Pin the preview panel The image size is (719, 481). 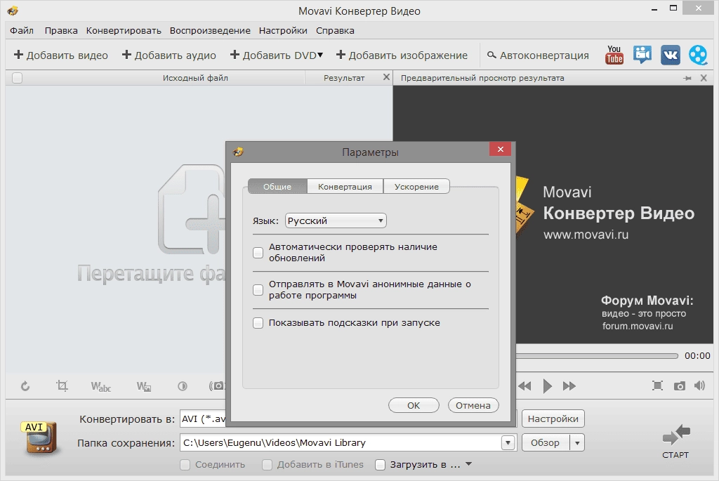tap(687, 79)
